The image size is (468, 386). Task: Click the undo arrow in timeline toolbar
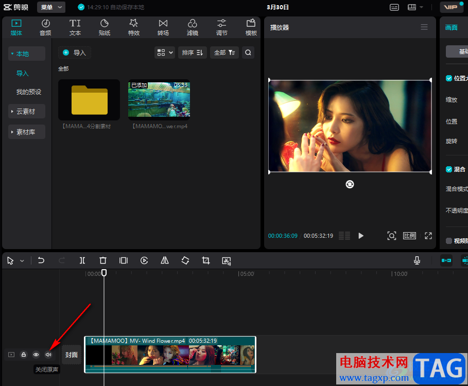(41, 261)
